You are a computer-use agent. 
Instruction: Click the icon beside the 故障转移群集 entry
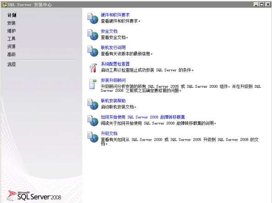pos(93,120)
